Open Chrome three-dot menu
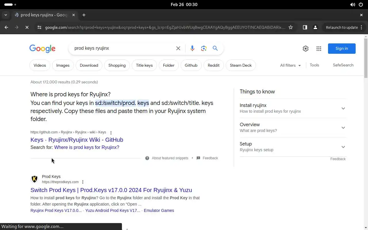 tap(361, 27)
